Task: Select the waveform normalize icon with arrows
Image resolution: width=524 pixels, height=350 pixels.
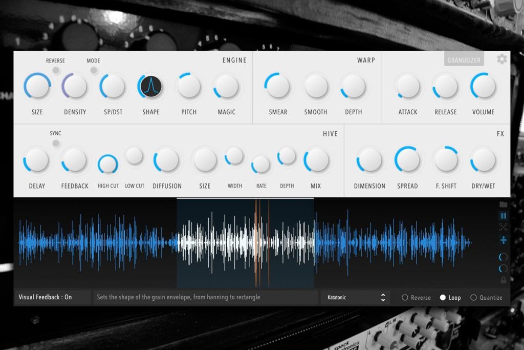Action: 503,240
